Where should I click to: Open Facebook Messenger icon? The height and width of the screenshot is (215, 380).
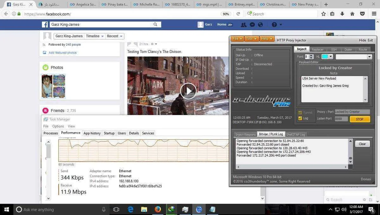[x=252, y=24]
